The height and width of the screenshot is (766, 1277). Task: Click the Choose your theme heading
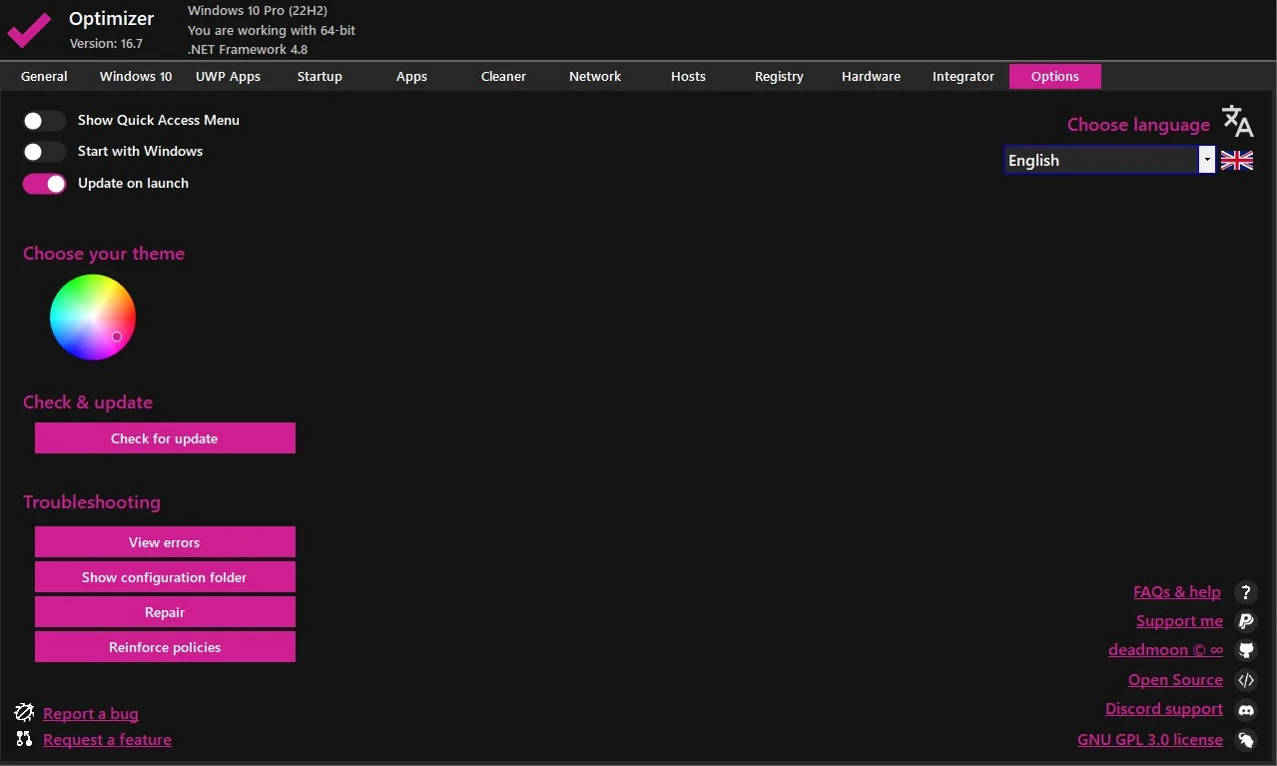click(104, 254)
